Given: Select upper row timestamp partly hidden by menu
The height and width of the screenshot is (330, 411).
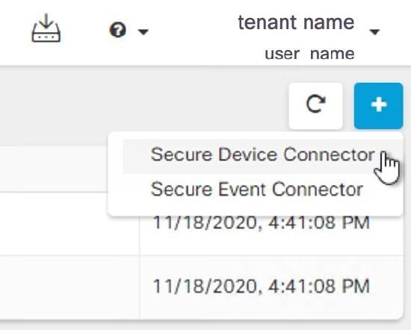Looking at the screenshot, I should [x=262, y=223].
